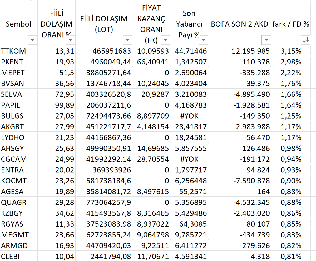This screenshot has width=316, height=261.
Task: Click the 465951683 lot value for TTKOM
Action: 112,51
